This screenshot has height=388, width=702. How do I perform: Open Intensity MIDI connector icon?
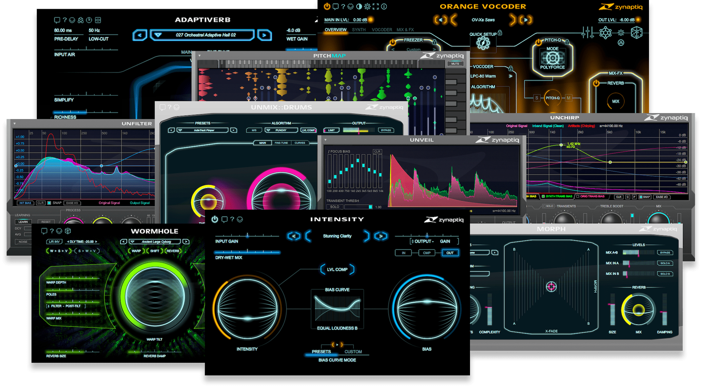pyautogui.click(x=240, y=219)
